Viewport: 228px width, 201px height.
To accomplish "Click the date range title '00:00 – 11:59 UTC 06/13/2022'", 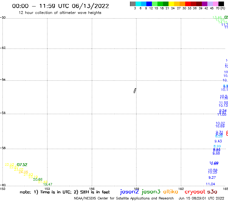I will pos(60,6).
